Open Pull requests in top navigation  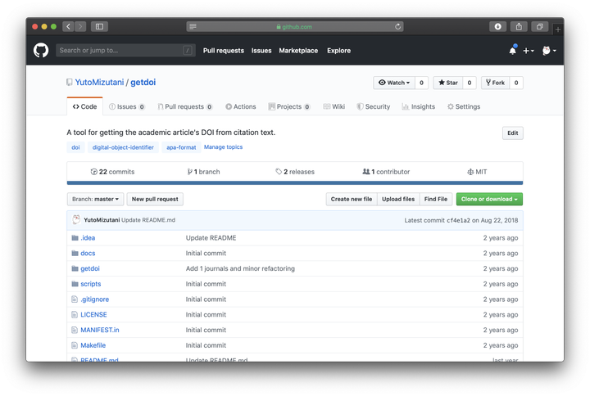click(x=224, y=51)
